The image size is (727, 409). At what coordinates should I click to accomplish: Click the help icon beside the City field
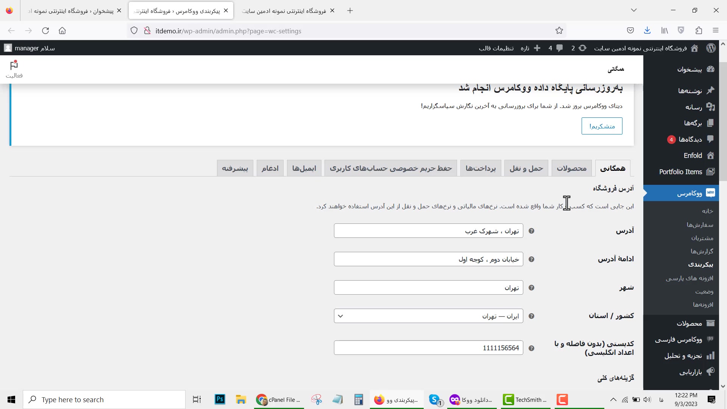point(531,288)
